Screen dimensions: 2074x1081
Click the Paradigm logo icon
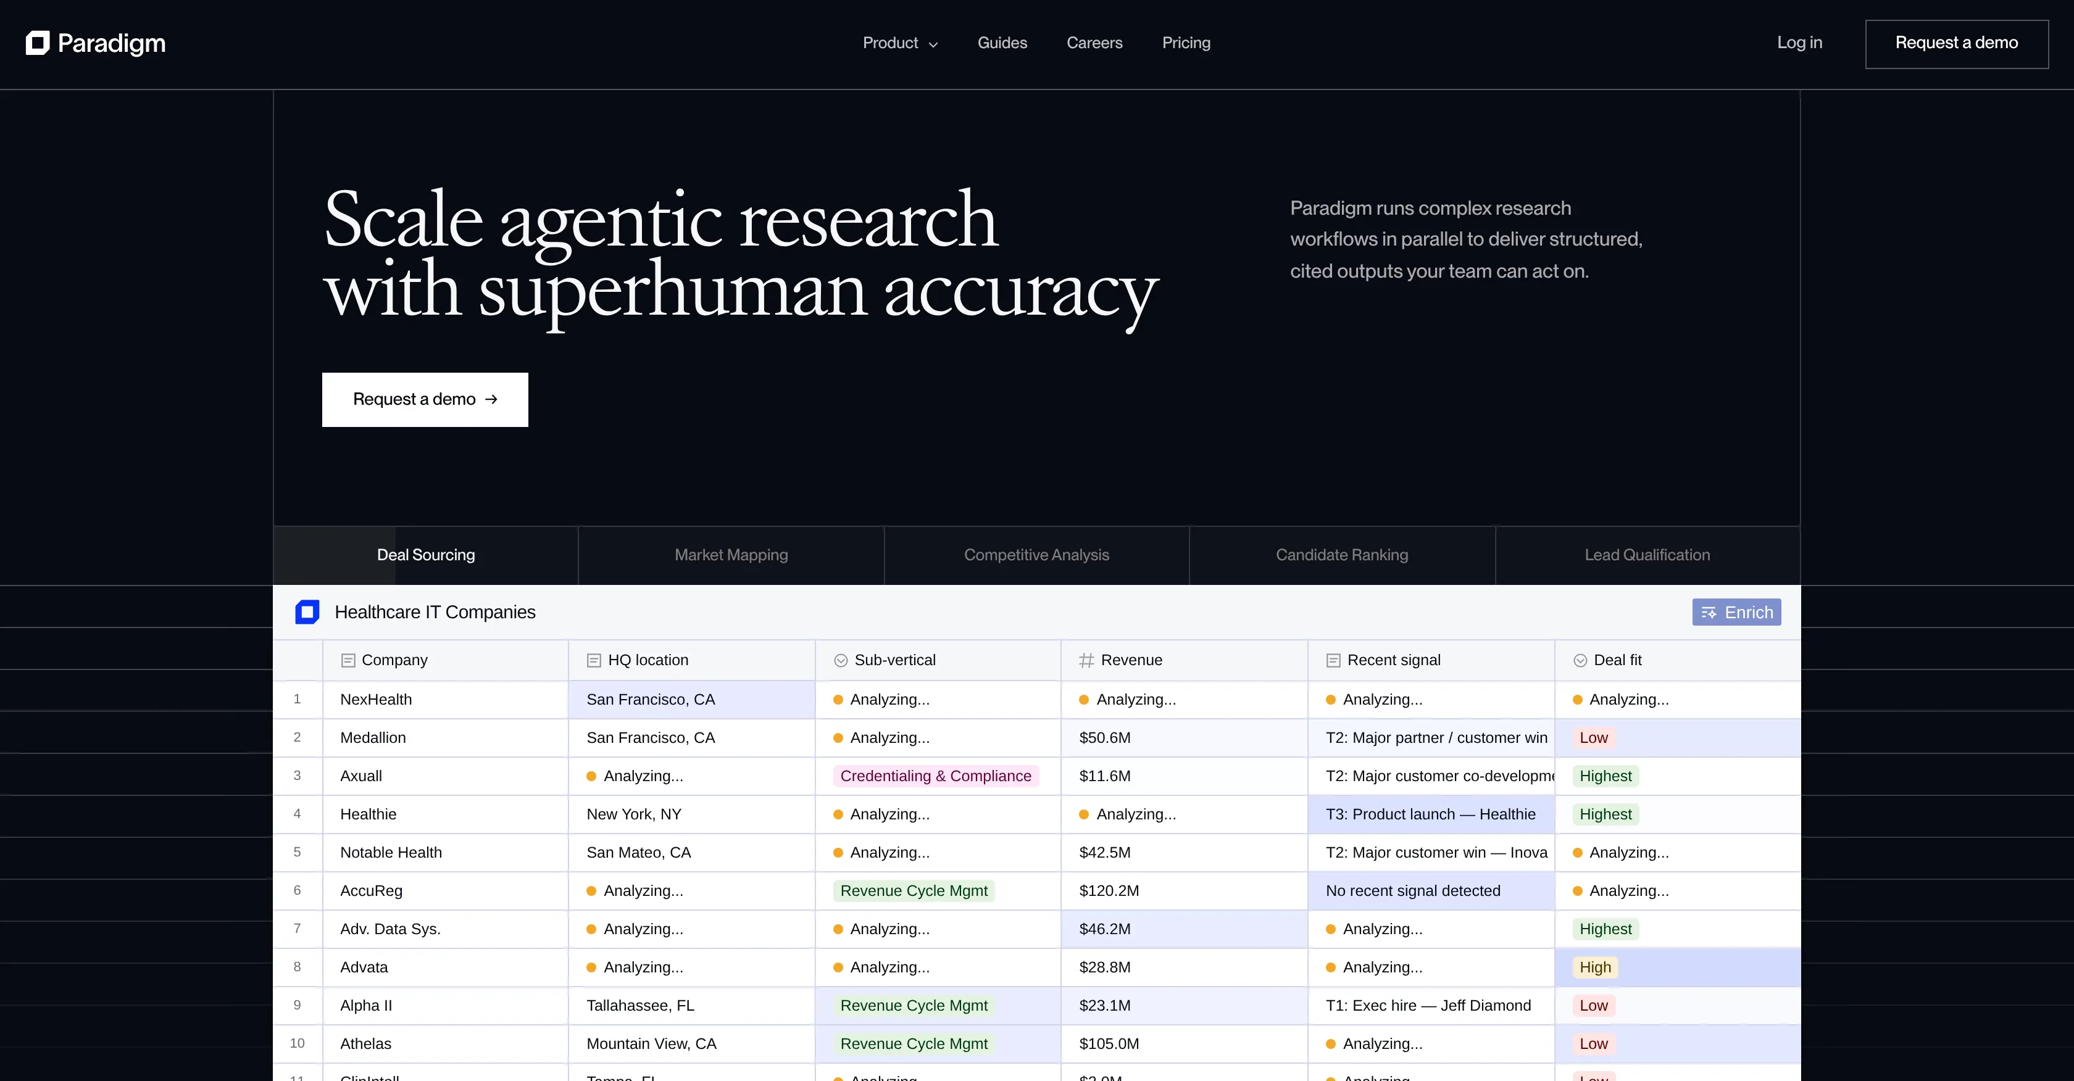coord(37,43)
